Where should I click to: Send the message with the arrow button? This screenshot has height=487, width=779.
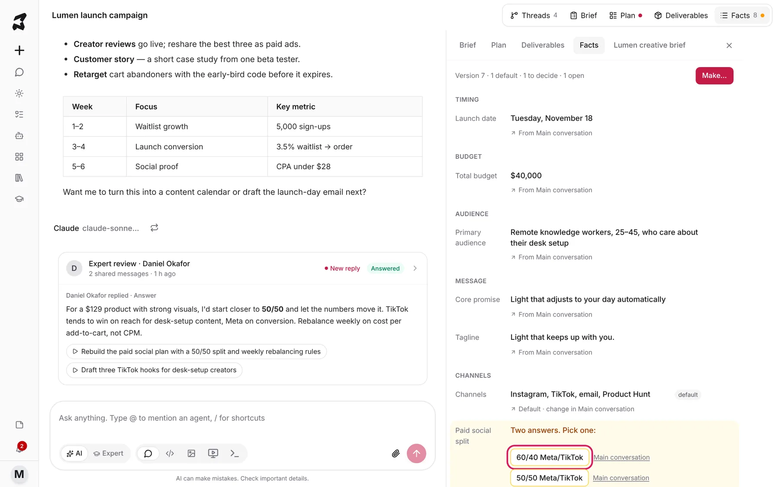416,453
